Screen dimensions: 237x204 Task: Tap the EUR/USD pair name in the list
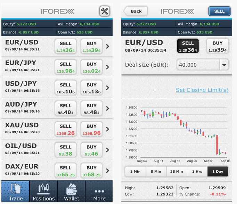point(22,42)
